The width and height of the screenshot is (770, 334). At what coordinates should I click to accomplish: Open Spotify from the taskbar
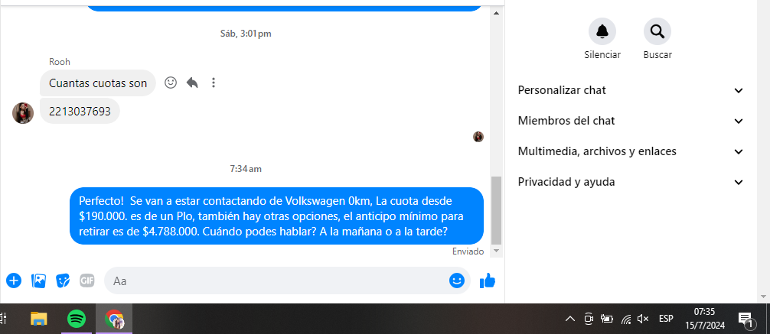pyautogui.click(x=76, y=319)
